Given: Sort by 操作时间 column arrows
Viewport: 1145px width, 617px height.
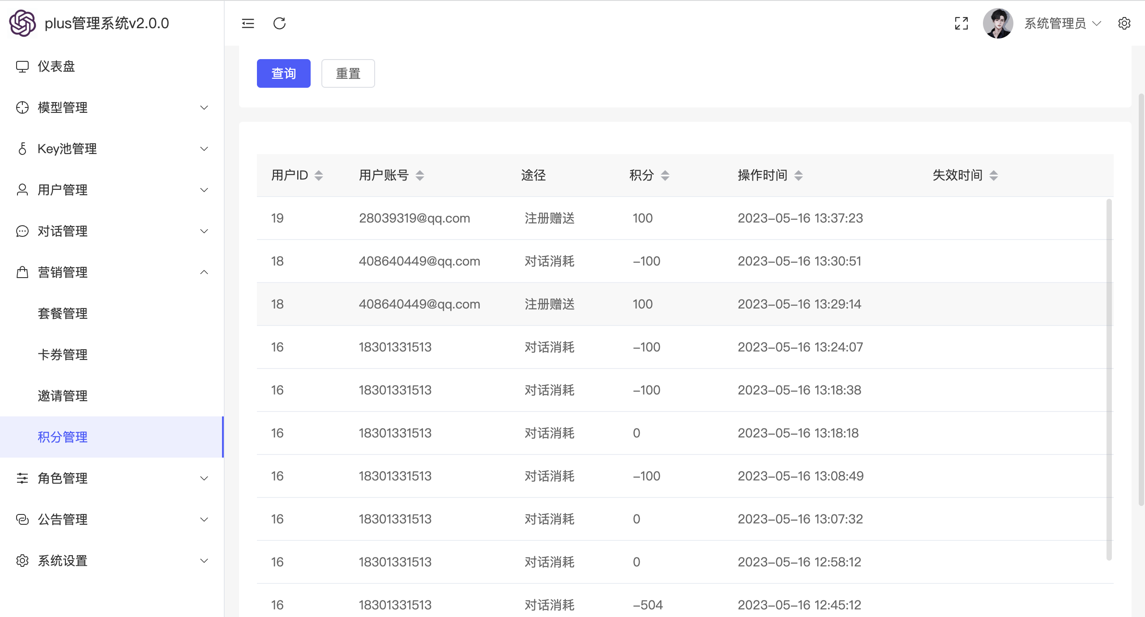Looking at the screenshot, I should tap(799, 176).
